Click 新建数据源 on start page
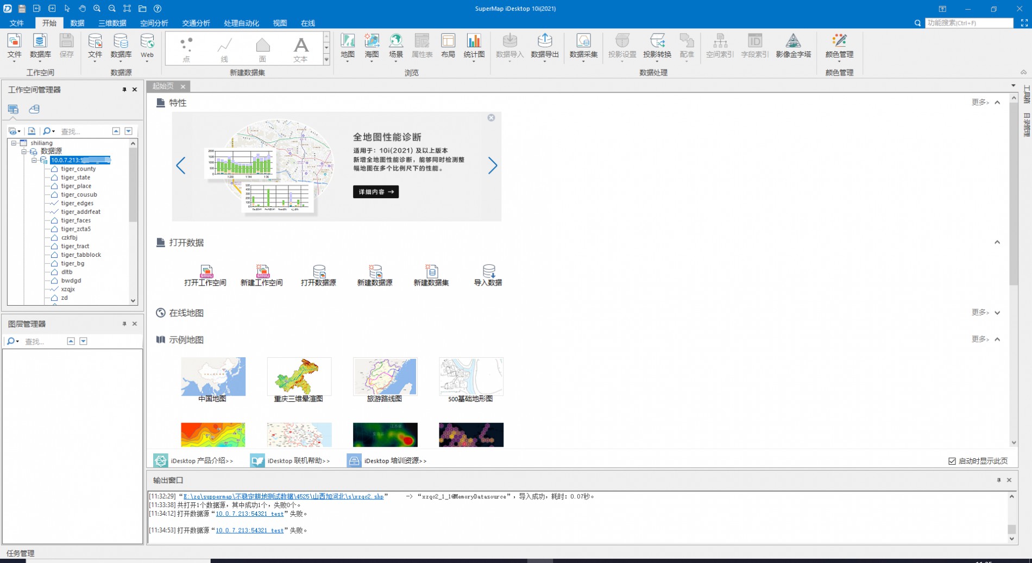The height and width of the screenshot is (563, 1032). coord(375,275)
